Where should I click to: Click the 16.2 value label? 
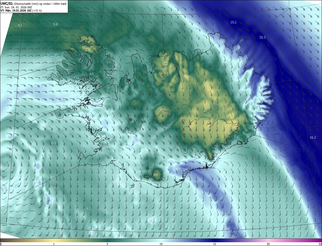click(313, 137)
